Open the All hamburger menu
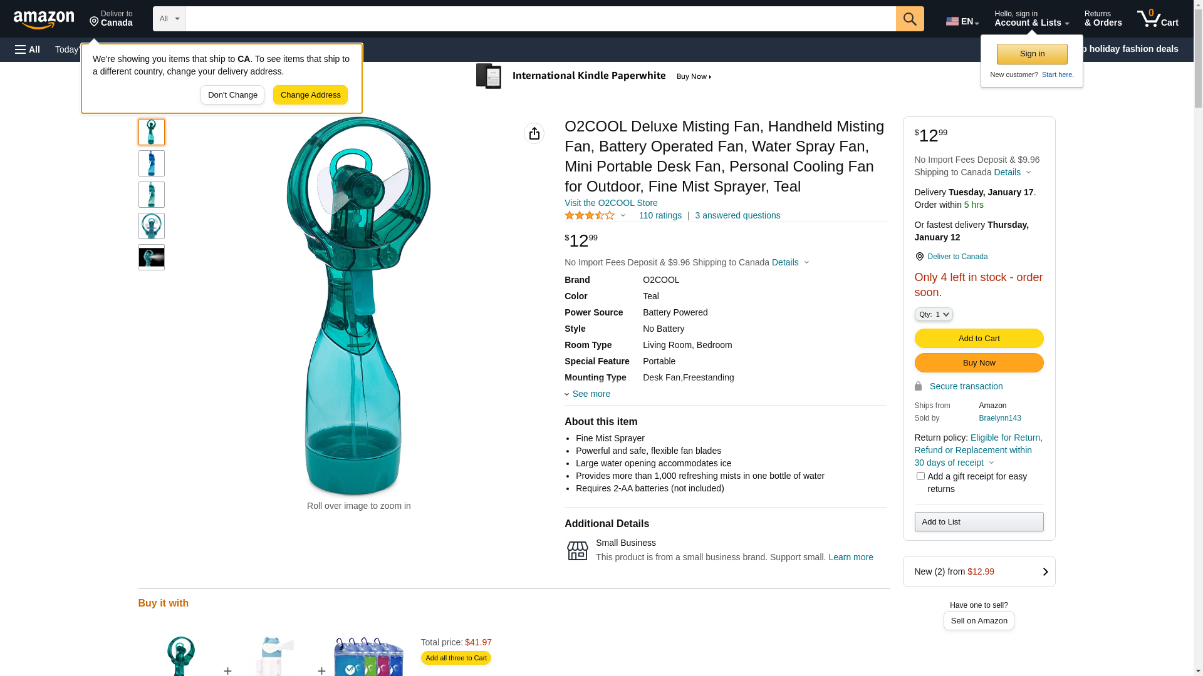1203x676 pixels. click(28, 49)
